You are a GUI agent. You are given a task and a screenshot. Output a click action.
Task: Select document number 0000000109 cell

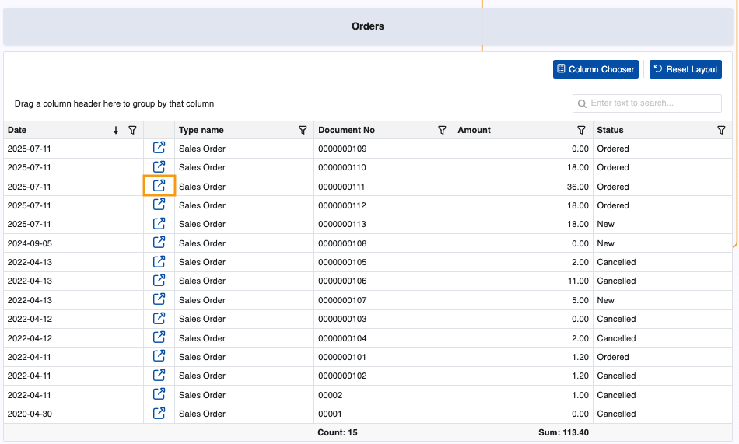384,149
